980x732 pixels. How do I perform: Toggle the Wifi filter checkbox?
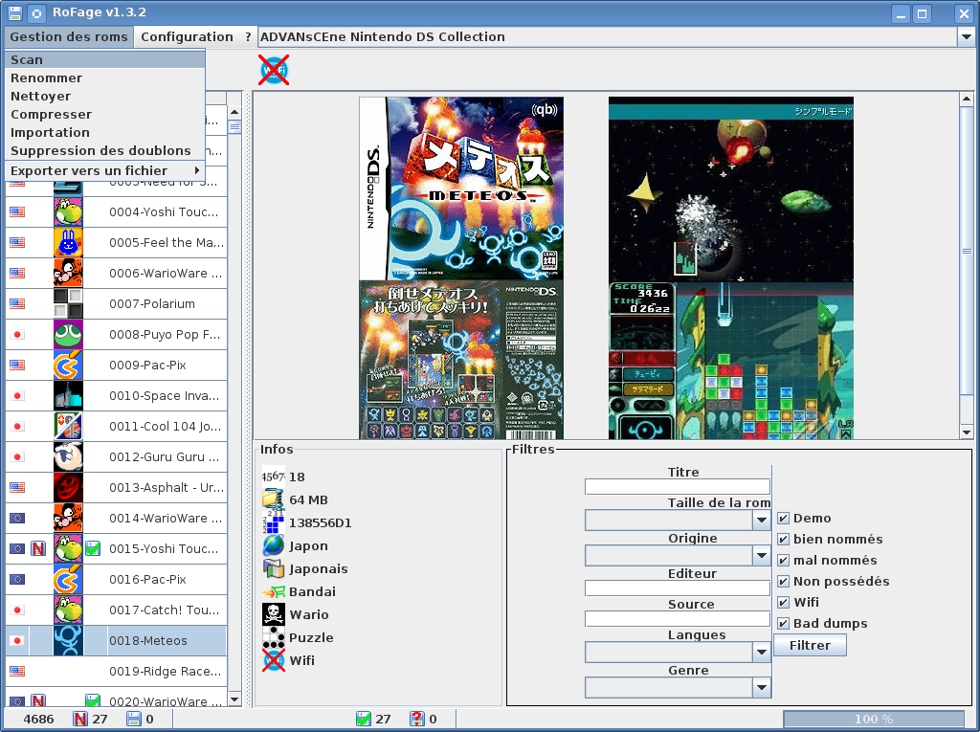(783, 602)
